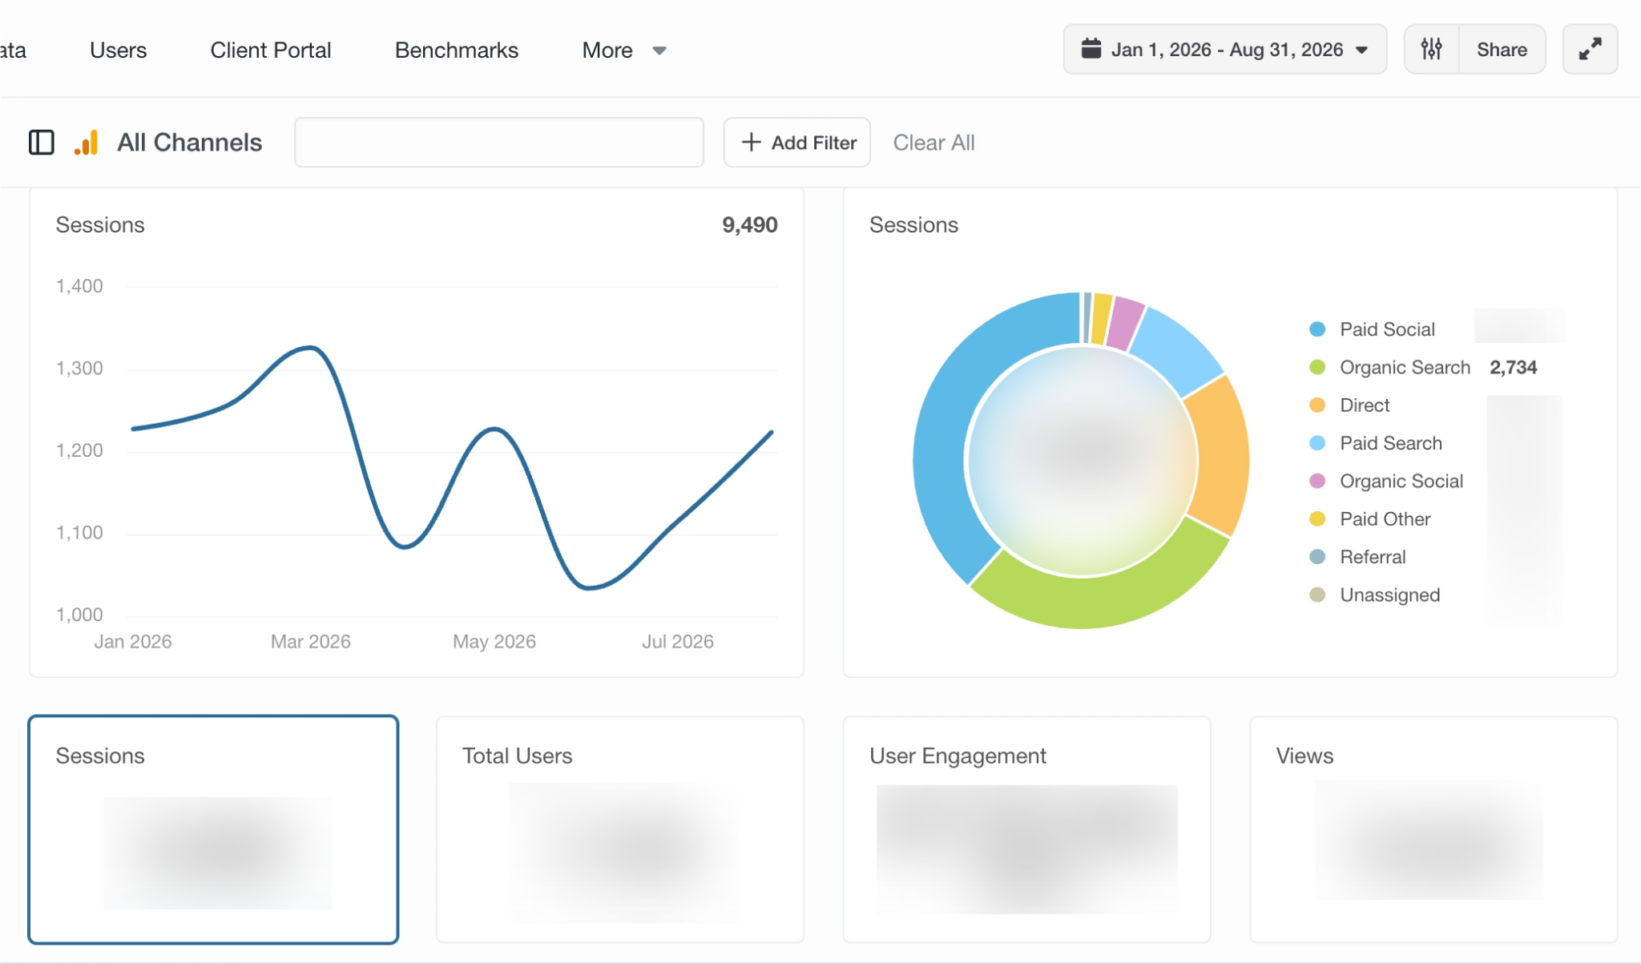Viewport: 1641px width, 964px height.
Task: Click the Jul 2026 axis label
Action: pos(678,642)
